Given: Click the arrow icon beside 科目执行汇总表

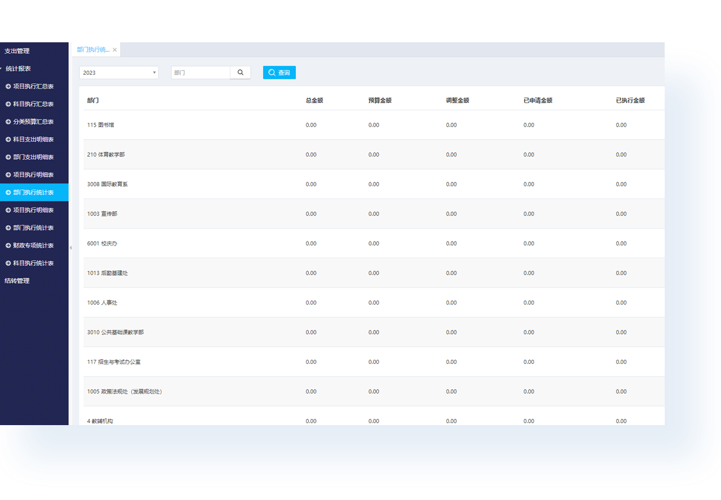Looking at the screenshot, I should click(x=8, y=104).
